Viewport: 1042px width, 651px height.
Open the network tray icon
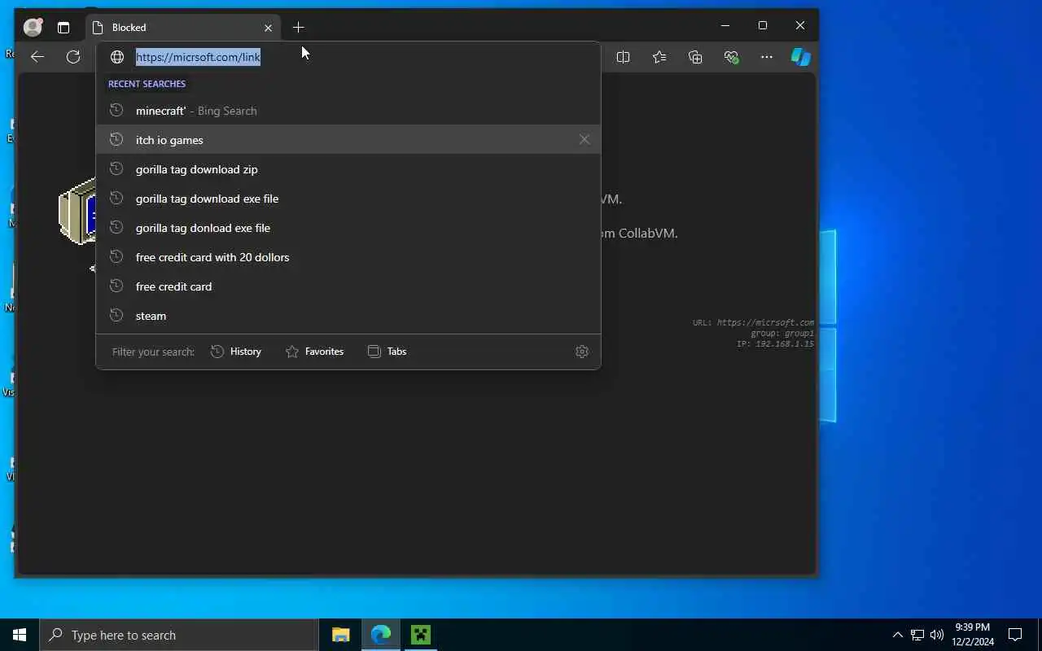pos(917,635)
